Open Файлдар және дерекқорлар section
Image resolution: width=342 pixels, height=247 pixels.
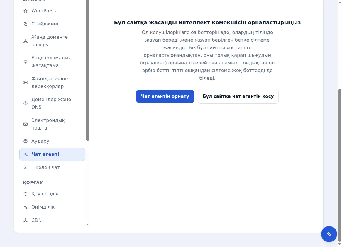click(x=52, y=83)
